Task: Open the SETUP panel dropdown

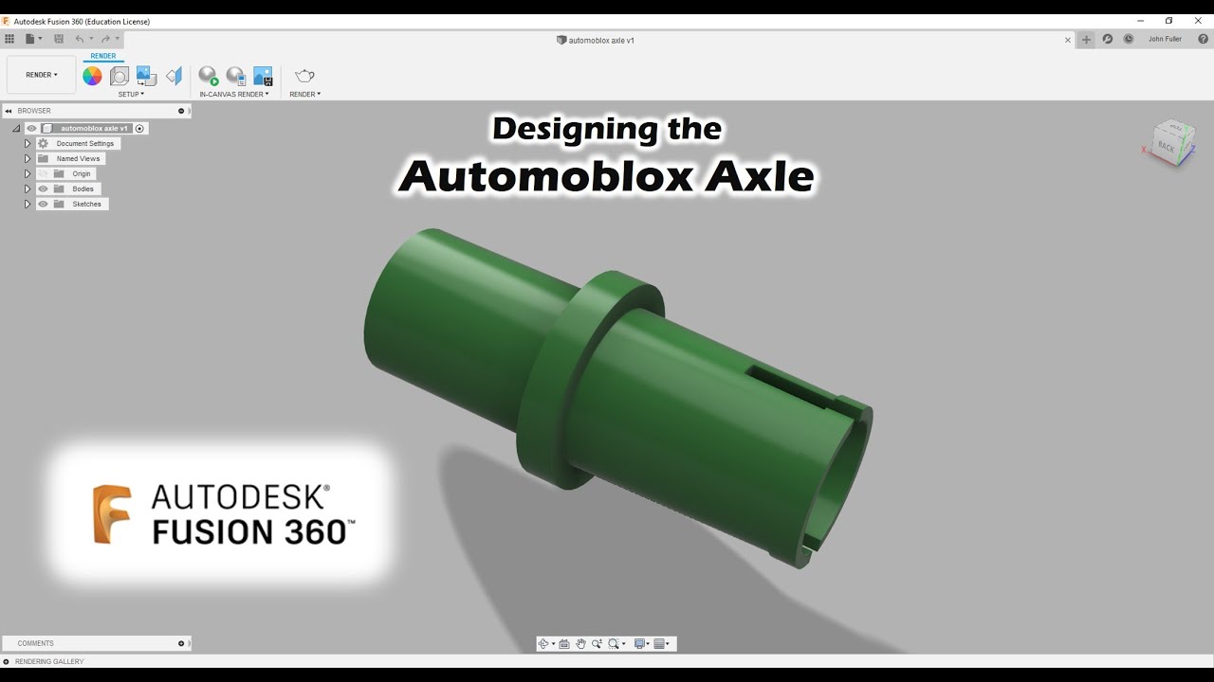Action: click(131, 94)
